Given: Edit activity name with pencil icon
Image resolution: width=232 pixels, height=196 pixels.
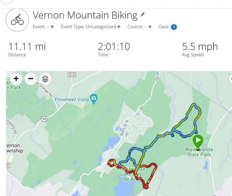Looking at the screenshot, I should click(x=142, y=15).
